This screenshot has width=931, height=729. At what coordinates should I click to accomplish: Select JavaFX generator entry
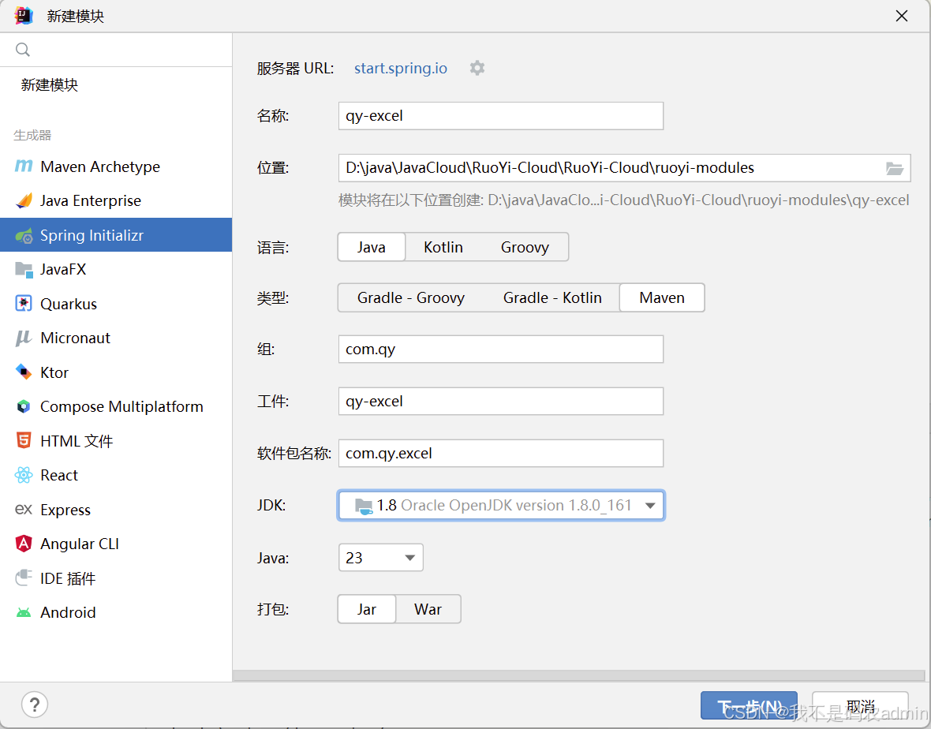pyautogui.click(x=116, y=270)
